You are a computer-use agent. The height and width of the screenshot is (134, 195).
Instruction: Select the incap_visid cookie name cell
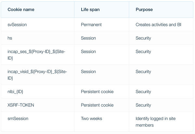[37, 75]
